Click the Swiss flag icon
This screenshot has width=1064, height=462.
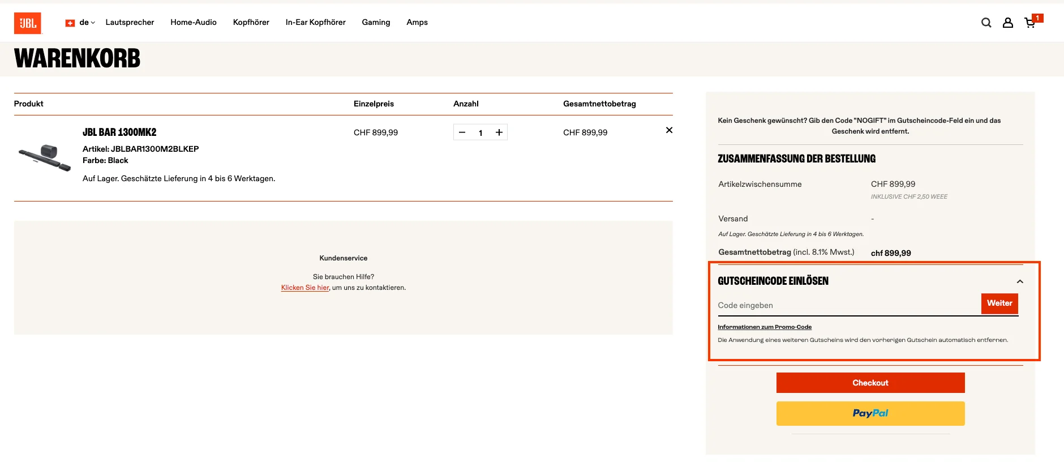[x=70, y=23]
